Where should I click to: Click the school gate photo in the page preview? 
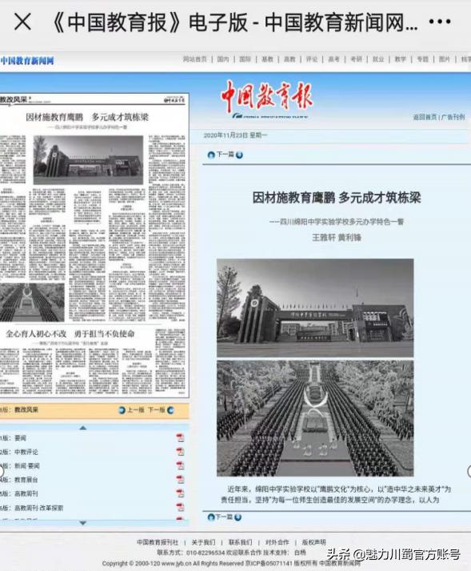[88, 160]
